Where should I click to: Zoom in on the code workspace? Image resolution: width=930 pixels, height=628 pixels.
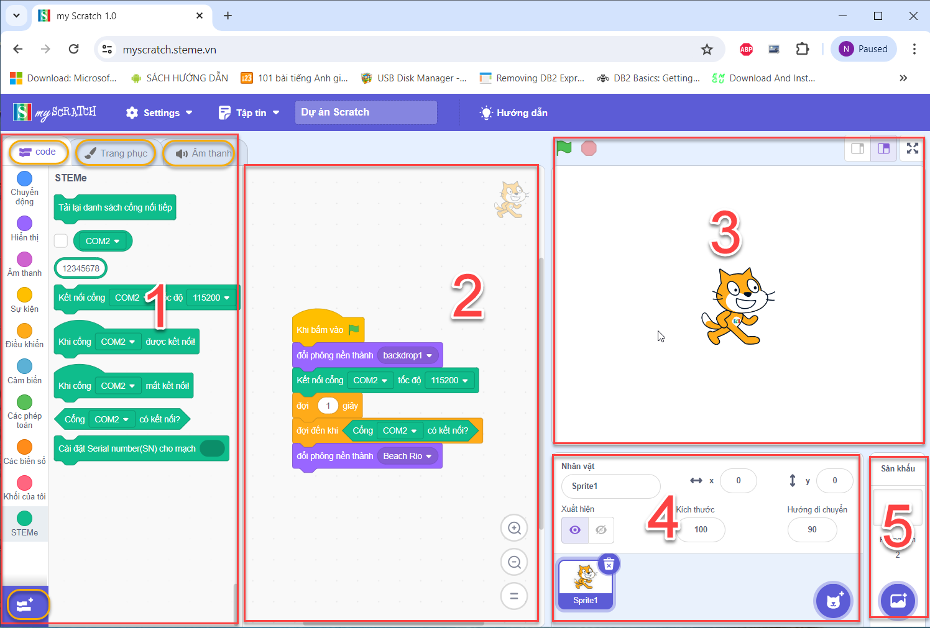514,528
